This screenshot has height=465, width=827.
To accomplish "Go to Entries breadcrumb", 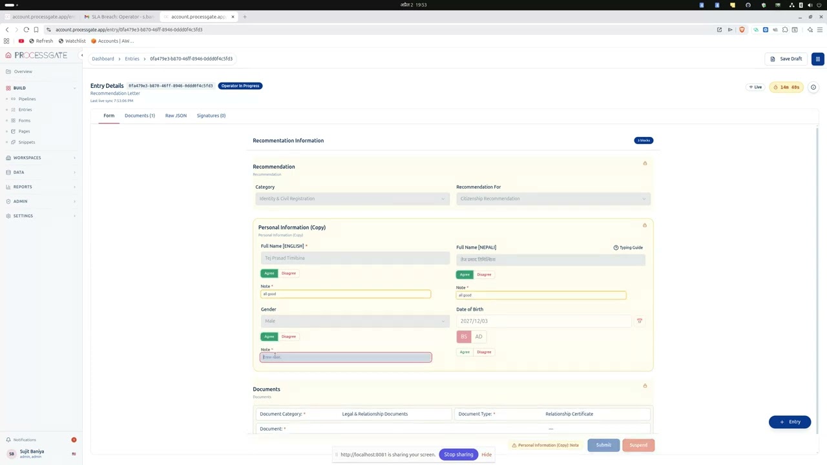I will 132,59.
